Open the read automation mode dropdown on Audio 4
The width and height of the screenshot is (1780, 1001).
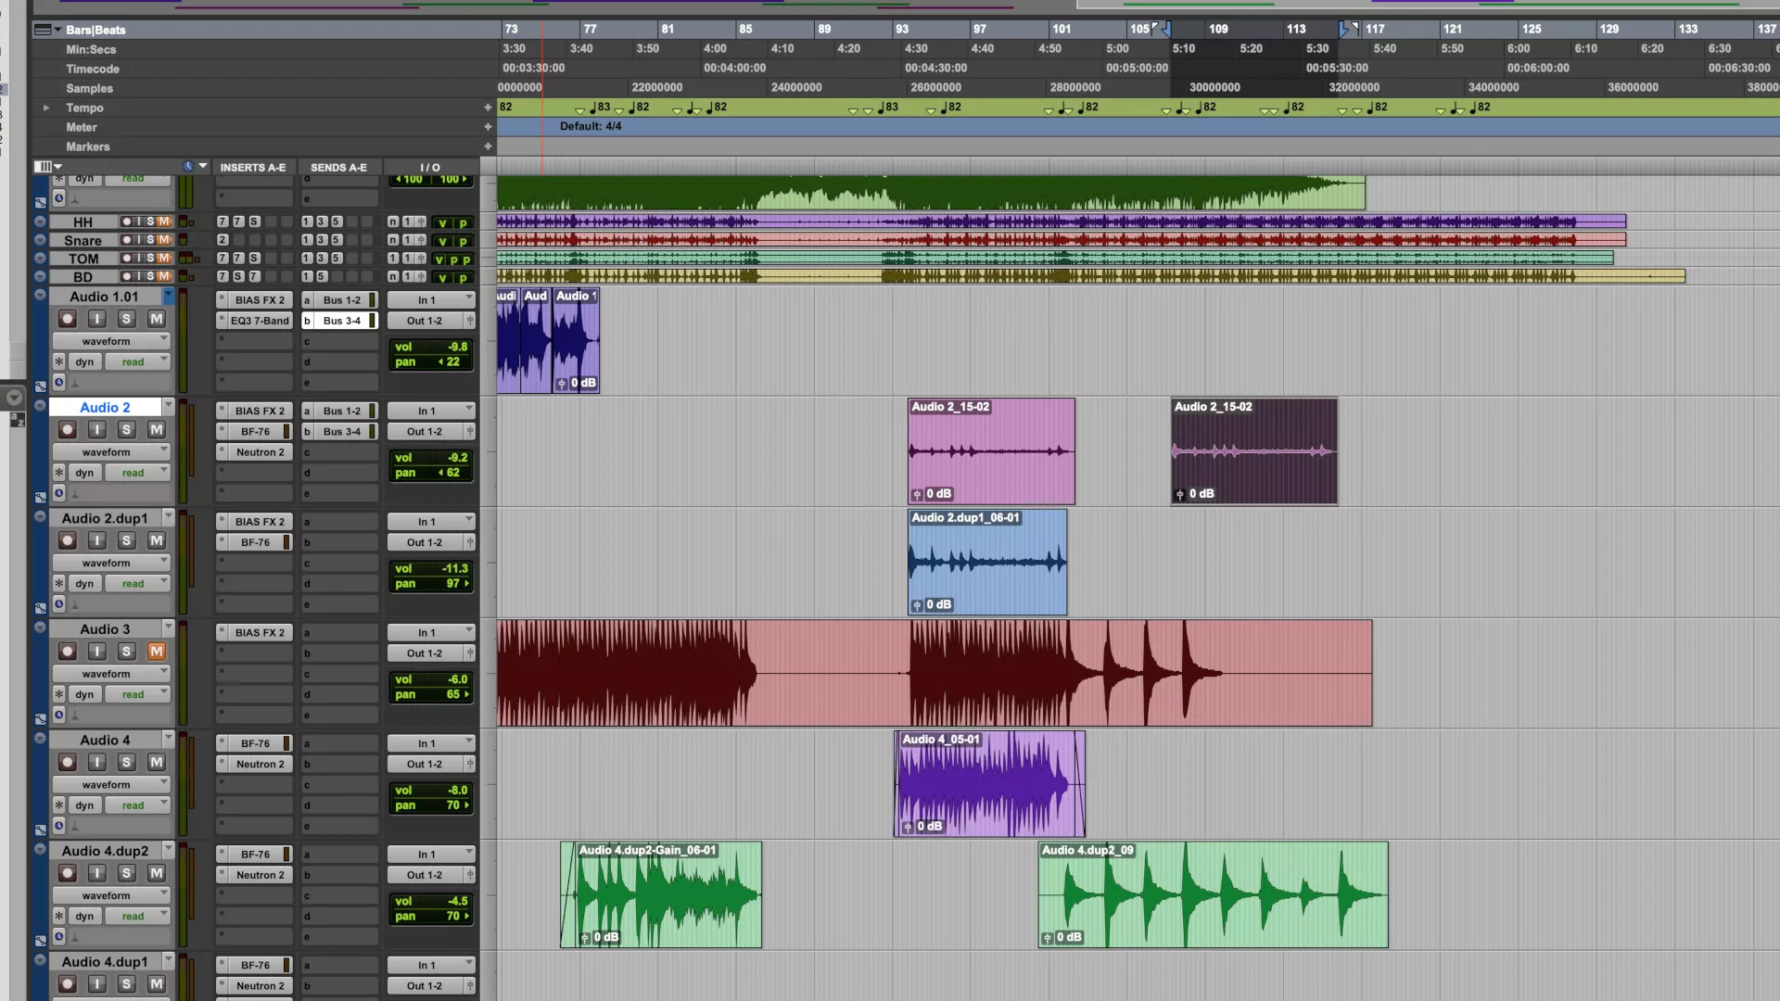pyautogui.click(x=137, y=805)
